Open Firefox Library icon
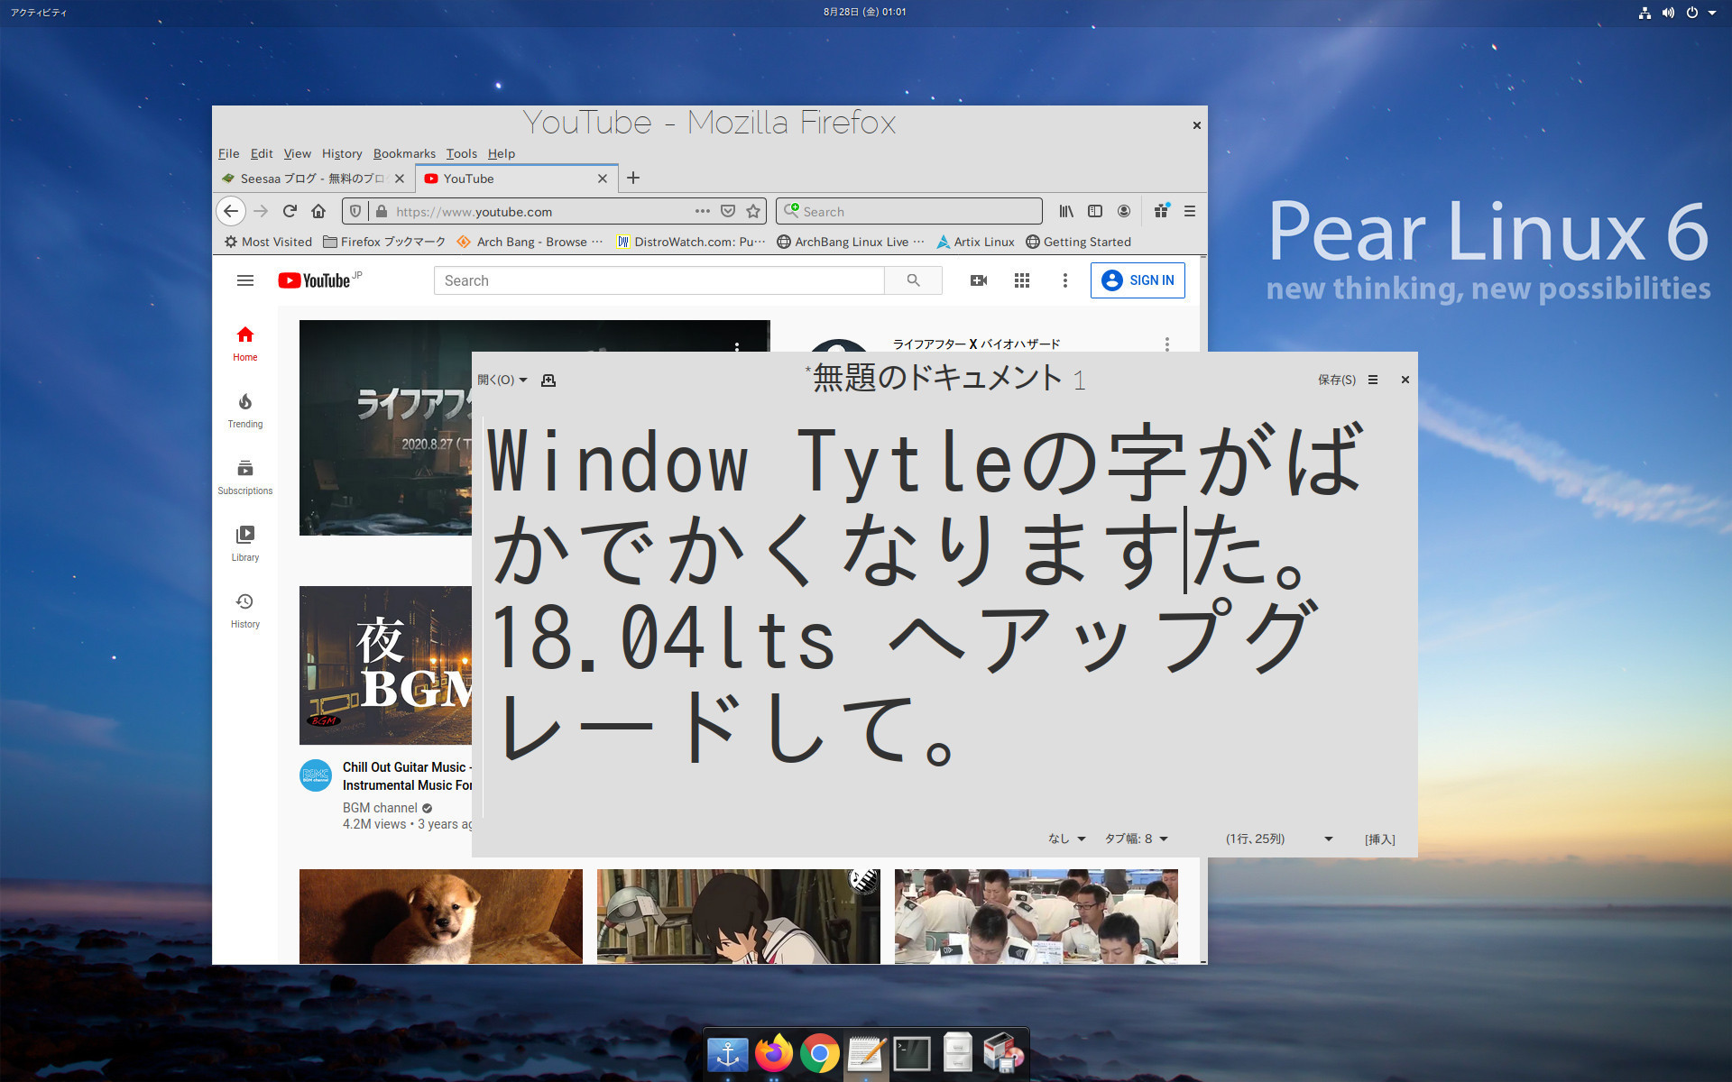This screenshot has width=1732, height=1082. click(x=1066, y=211)
